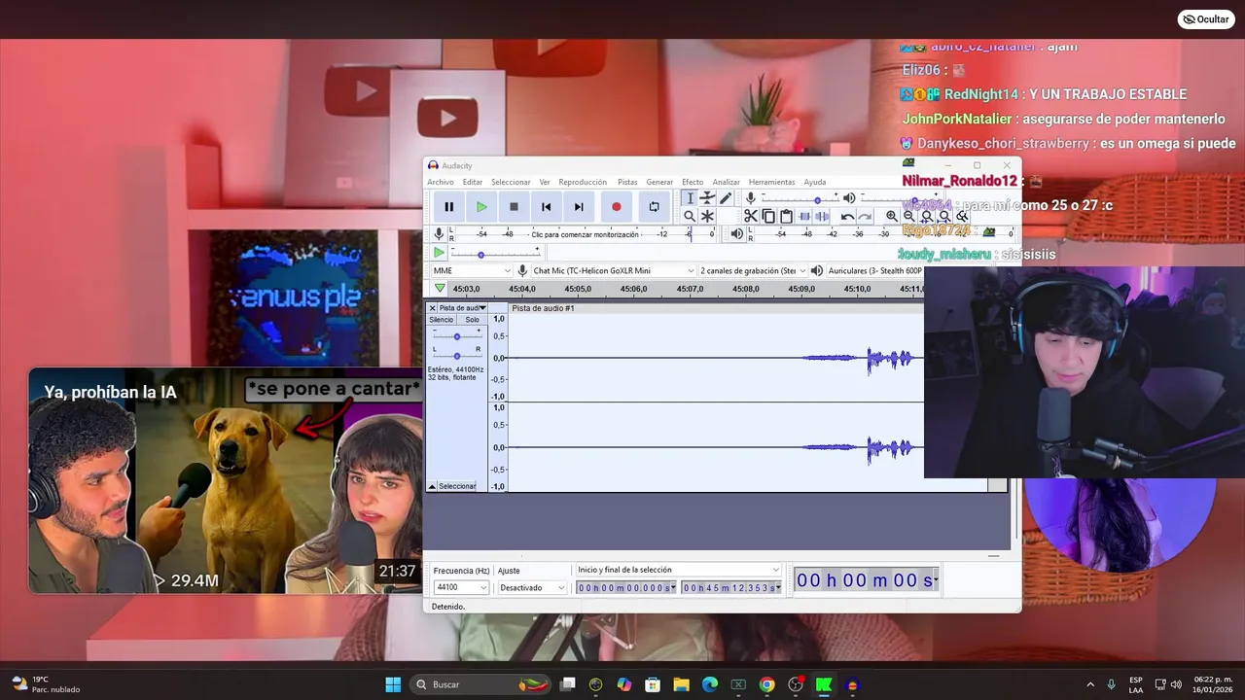Redo the last undone edit
1245x700 pixels.
pyautogui.click(x=865, y=216)
